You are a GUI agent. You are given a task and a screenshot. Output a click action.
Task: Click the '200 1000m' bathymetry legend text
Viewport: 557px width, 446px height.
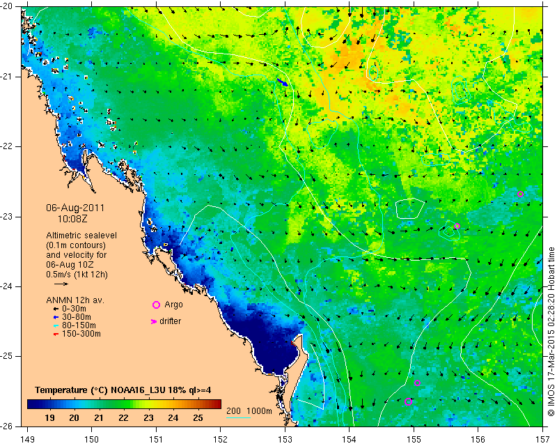[x=249, y=410]
